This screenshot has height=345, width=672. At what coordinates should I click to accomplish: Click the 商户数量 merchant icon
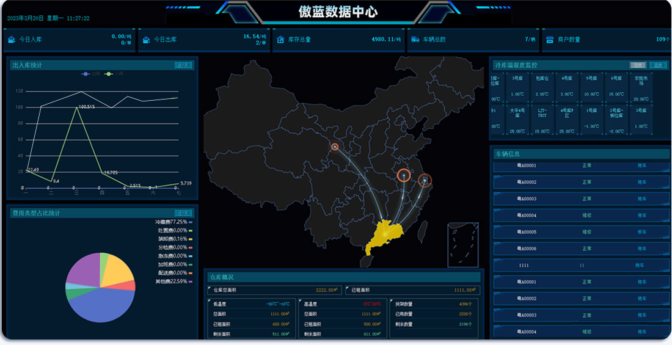pyautogui.click(x=549, y=40)
